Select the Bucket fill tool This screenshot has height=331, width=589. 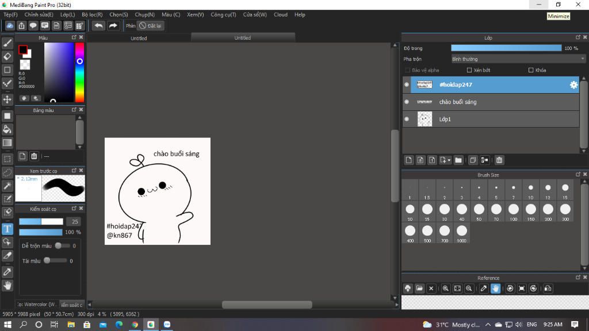pos(7,129)
